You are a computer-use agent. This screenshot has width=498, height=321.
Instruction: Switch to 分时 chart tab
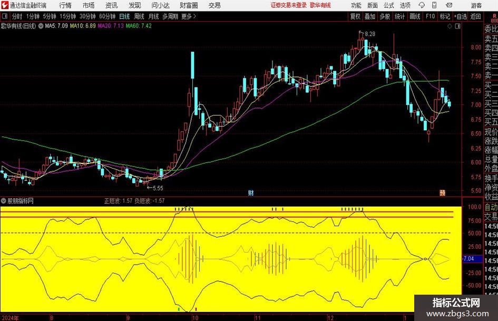pos(17,16)
